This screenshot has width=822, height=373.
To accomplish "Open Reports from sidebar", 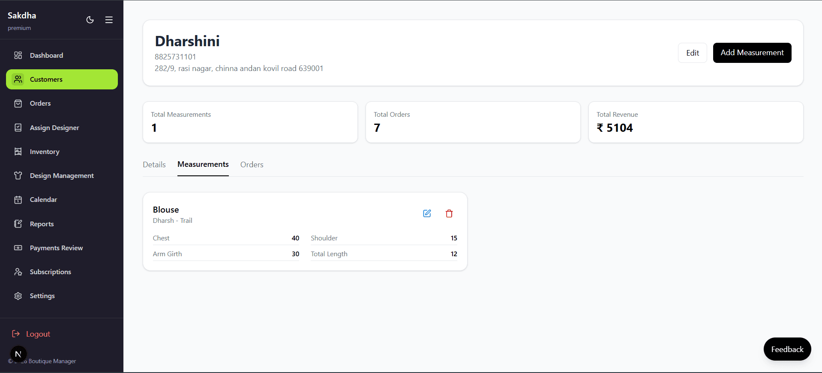I will (x=62, y=224).
